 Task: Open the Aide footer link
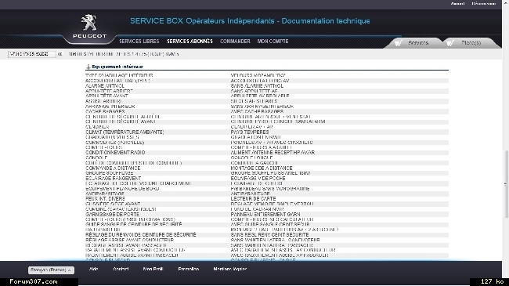[x=93, y=269]
